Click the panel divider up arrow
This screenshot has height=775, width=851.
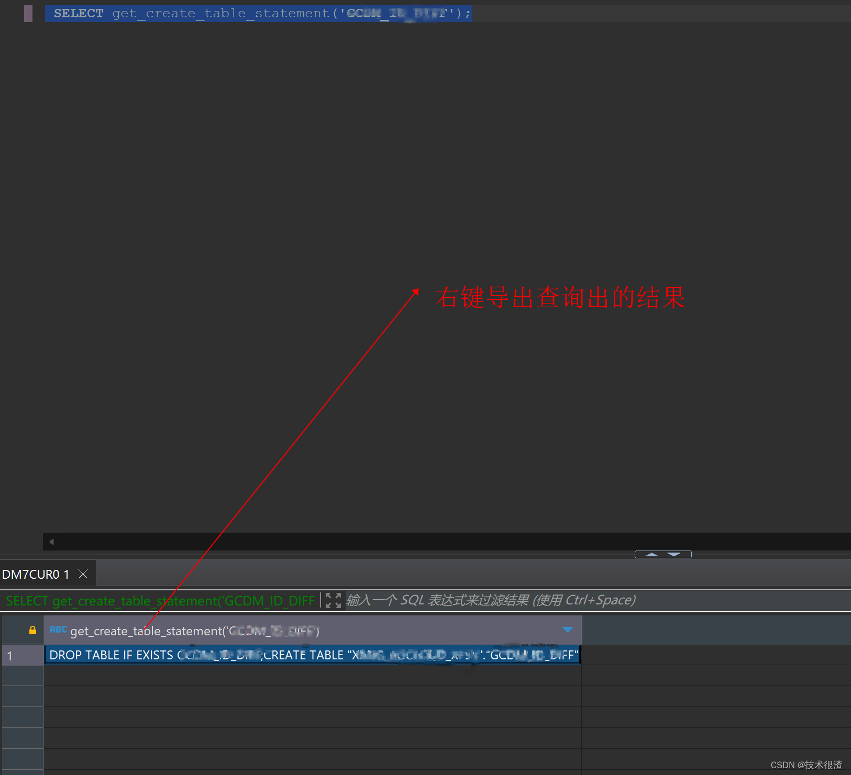651,554
